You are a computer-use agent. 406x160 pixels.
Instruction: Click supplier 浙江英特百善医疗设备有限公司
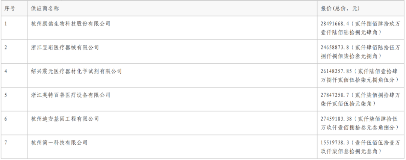[x=71, y=95]
